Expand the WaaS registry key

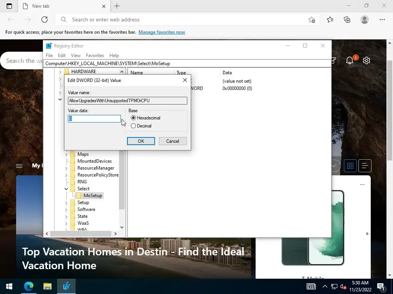pos(66,223)
